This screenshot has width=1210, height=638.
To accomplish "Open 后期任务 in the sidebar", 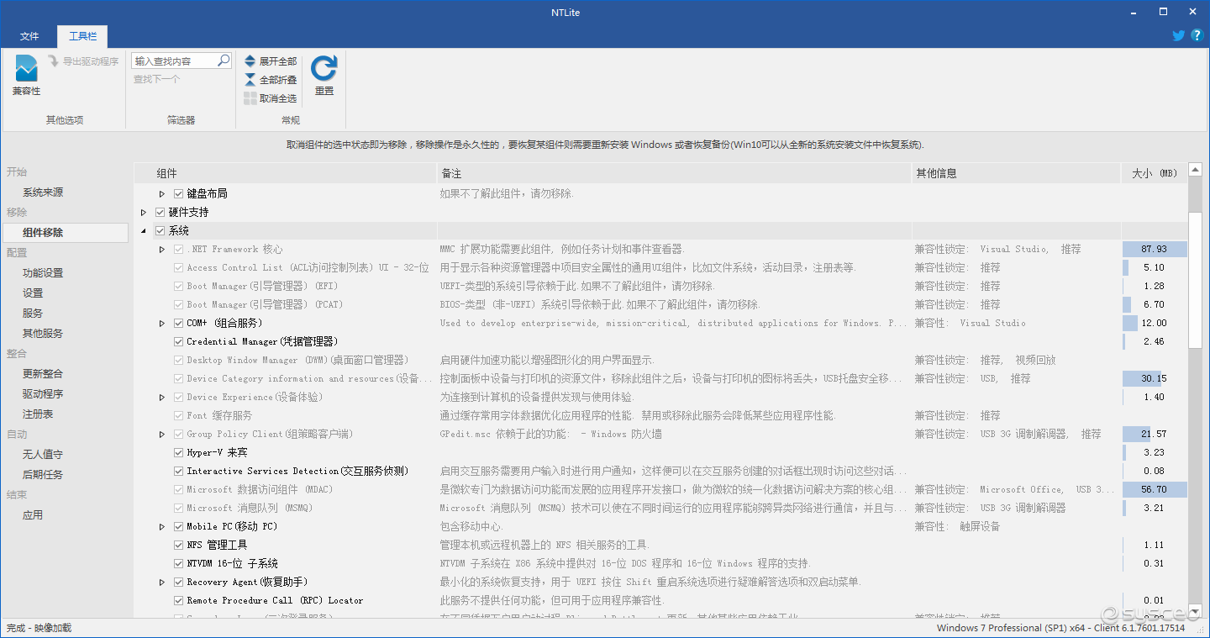I will pos(43,475).
